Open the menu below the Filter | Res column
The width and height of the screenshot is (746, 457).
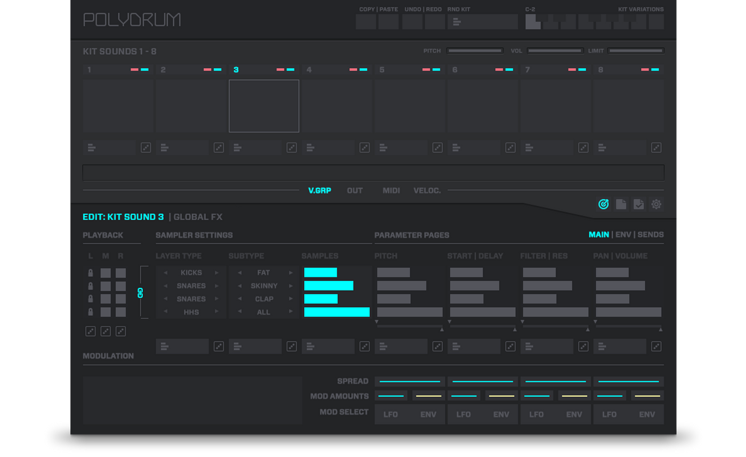point(547,347)
